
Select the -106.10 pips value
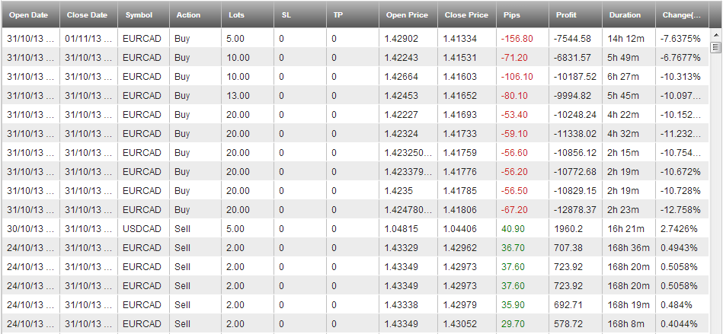(517, 77)
